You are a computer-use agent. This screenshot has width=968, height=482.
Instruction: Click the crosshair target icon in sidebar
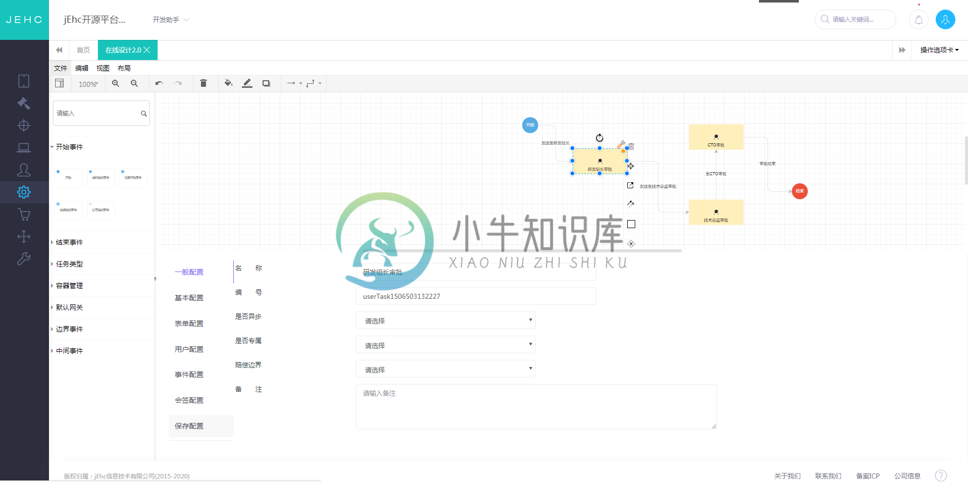click(24, 125)
